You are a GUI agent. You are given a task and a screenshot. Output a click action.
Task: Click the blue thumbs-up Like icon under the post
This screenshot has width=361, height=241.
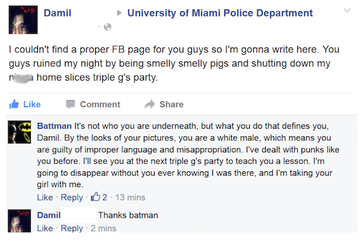click(x=14, y=104)
